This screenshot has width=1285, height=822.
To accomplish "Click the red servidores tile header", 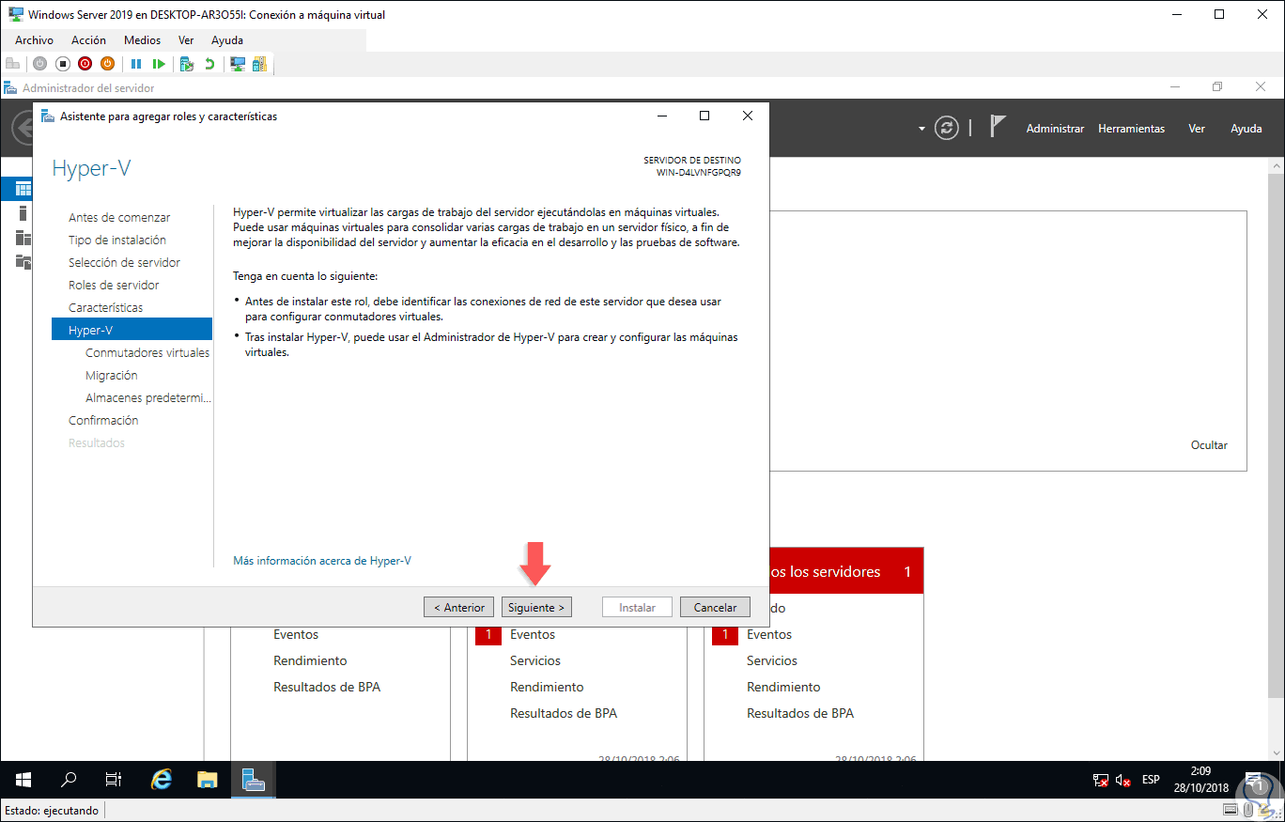I will (846, 571).
